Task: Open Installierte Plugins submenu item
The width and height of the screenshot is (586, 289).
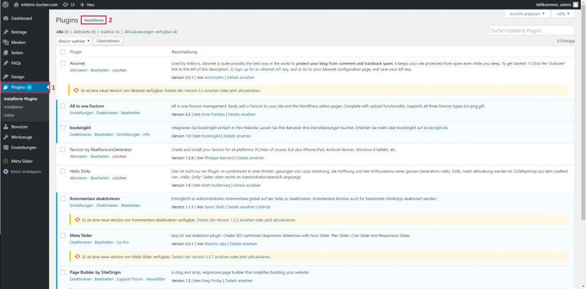Action: (21, 99)
